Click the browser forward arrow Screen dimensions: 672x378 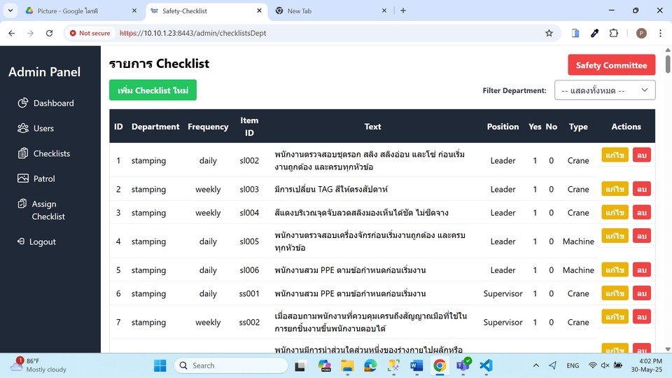click(30, 33)
